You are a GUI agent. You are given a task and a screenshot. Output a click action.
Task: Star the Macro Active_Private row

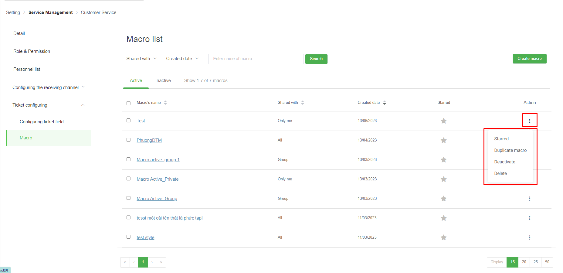point(443,179)
